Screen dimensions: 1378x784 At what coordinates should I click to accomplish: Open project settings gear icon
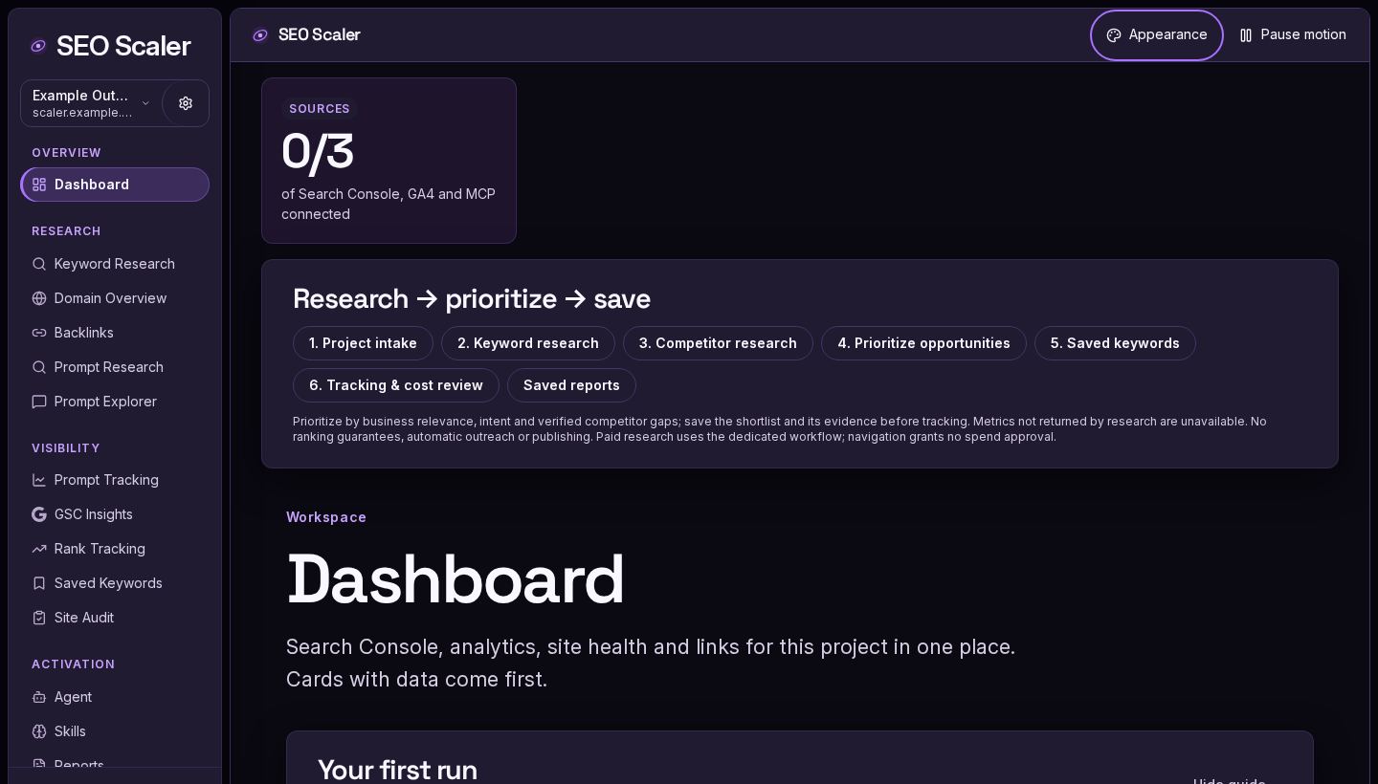[x=186, y=103]
